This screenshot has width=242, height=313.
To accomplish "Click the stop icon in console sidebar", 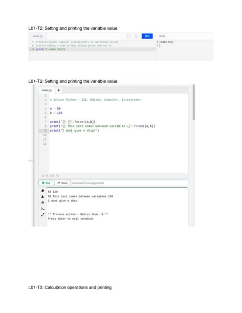I will click(43, 191).
